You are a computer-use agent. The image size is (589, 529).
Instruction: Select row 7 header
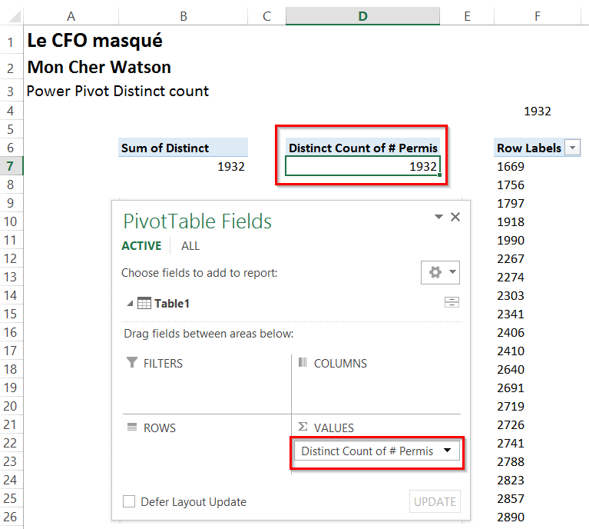coord(11,166)
